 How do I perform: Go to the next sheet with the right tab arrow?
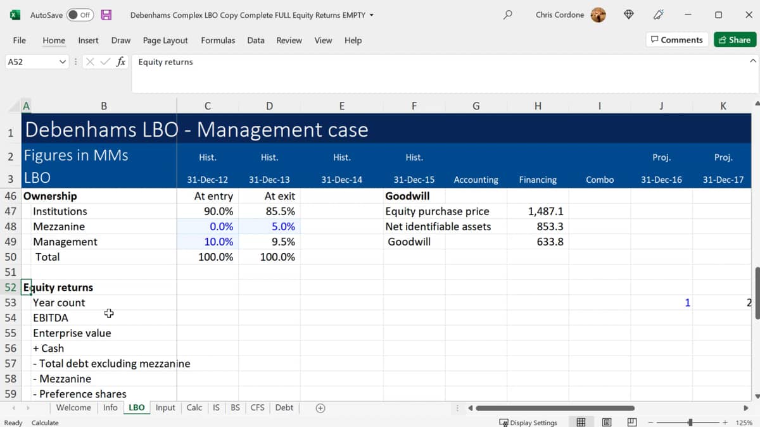[28, 408]
